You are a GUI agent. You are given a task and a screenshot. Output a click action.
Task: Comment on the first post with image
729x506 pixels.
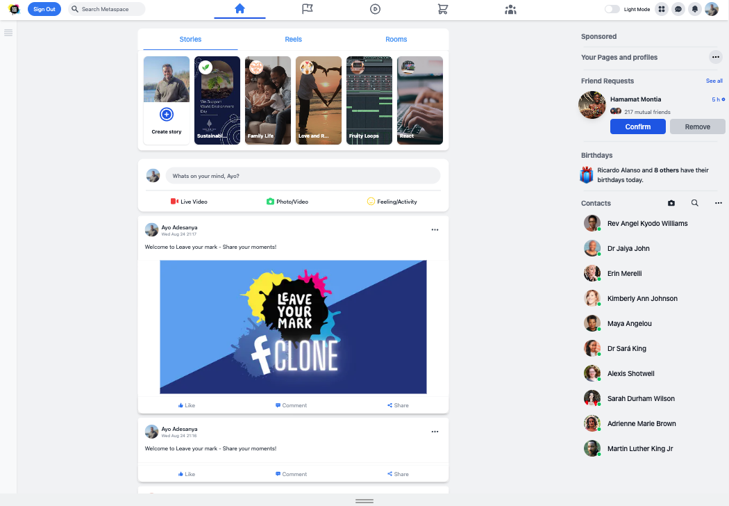[291, 405]
